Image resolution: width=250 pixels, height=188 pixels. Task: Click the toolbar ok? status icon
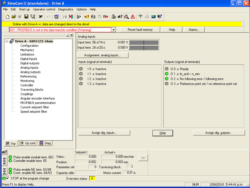coord(120,16)
